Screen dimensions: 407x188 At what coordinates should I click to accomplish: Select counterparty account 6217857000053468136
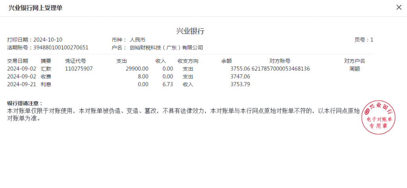click(x=281, y=69)
